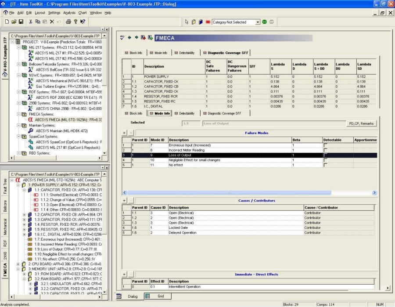Viewport: 395px width, 307px height.
Task: Click the left arrow icon beside FMECA title
Action: click(x=129, y=38)
